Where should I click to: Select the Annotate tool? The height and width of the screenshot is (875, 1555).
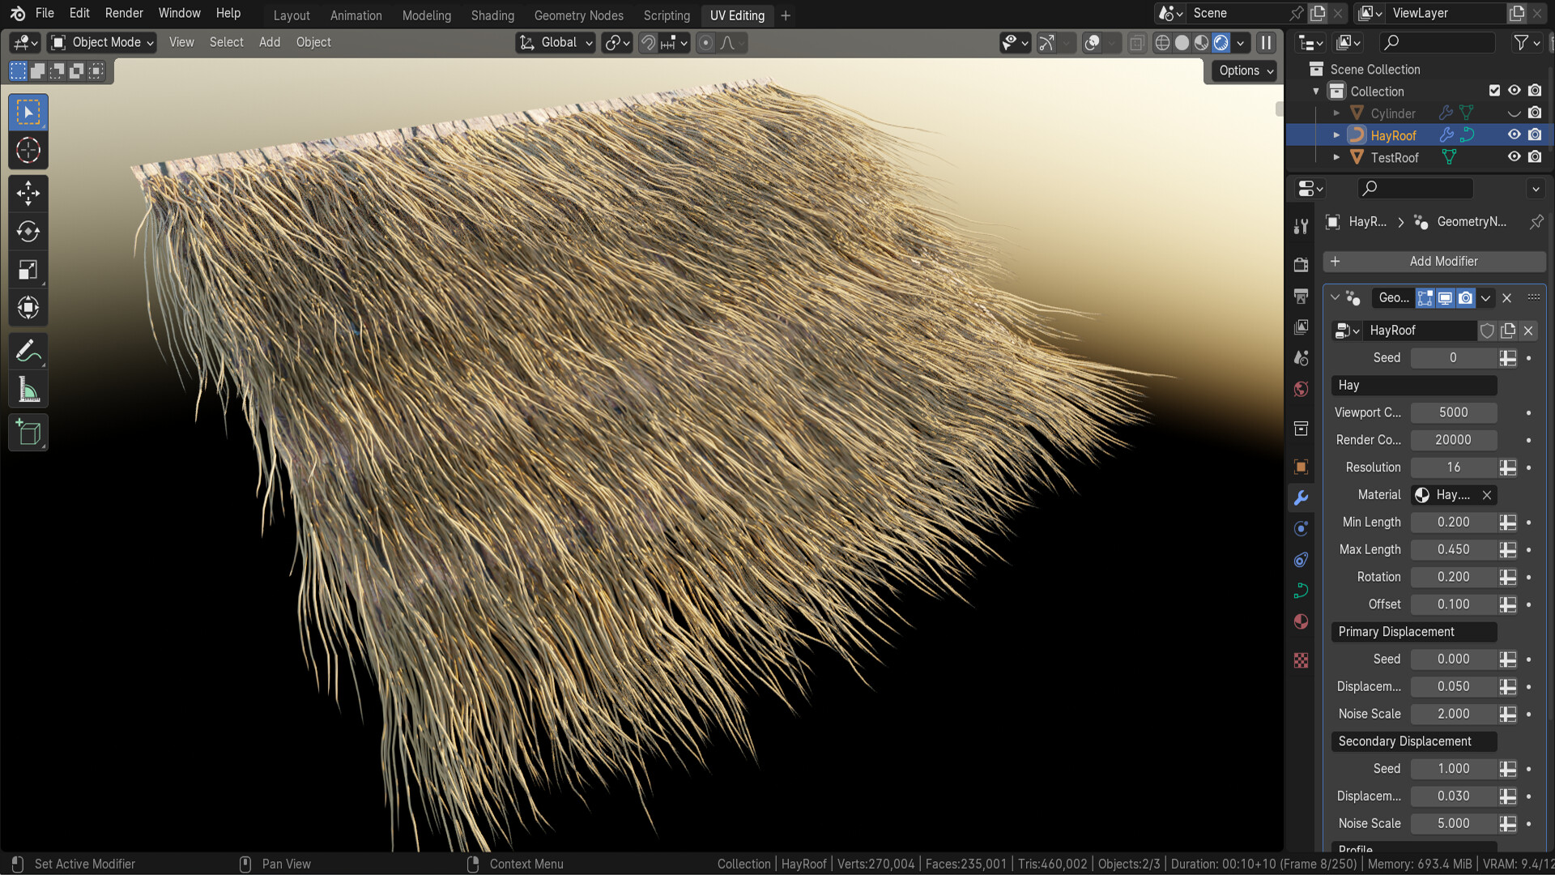tap(28, 350)
